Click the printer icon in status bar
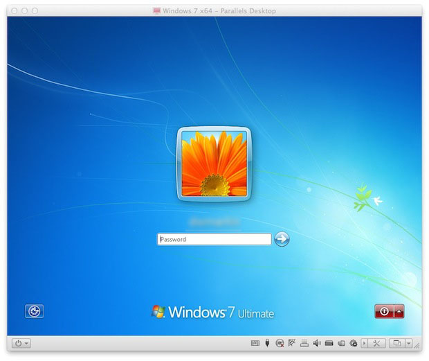The image size is (429, 361). click(304, 343)
